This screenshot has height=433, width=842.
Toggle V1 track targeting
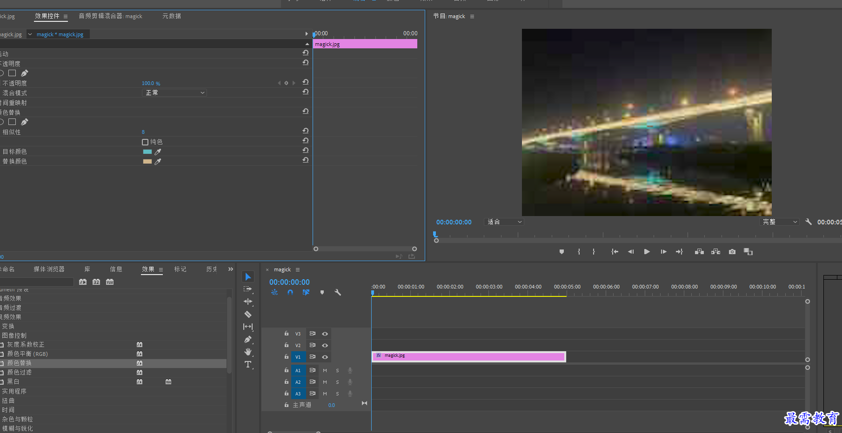[x=298, y=357]
